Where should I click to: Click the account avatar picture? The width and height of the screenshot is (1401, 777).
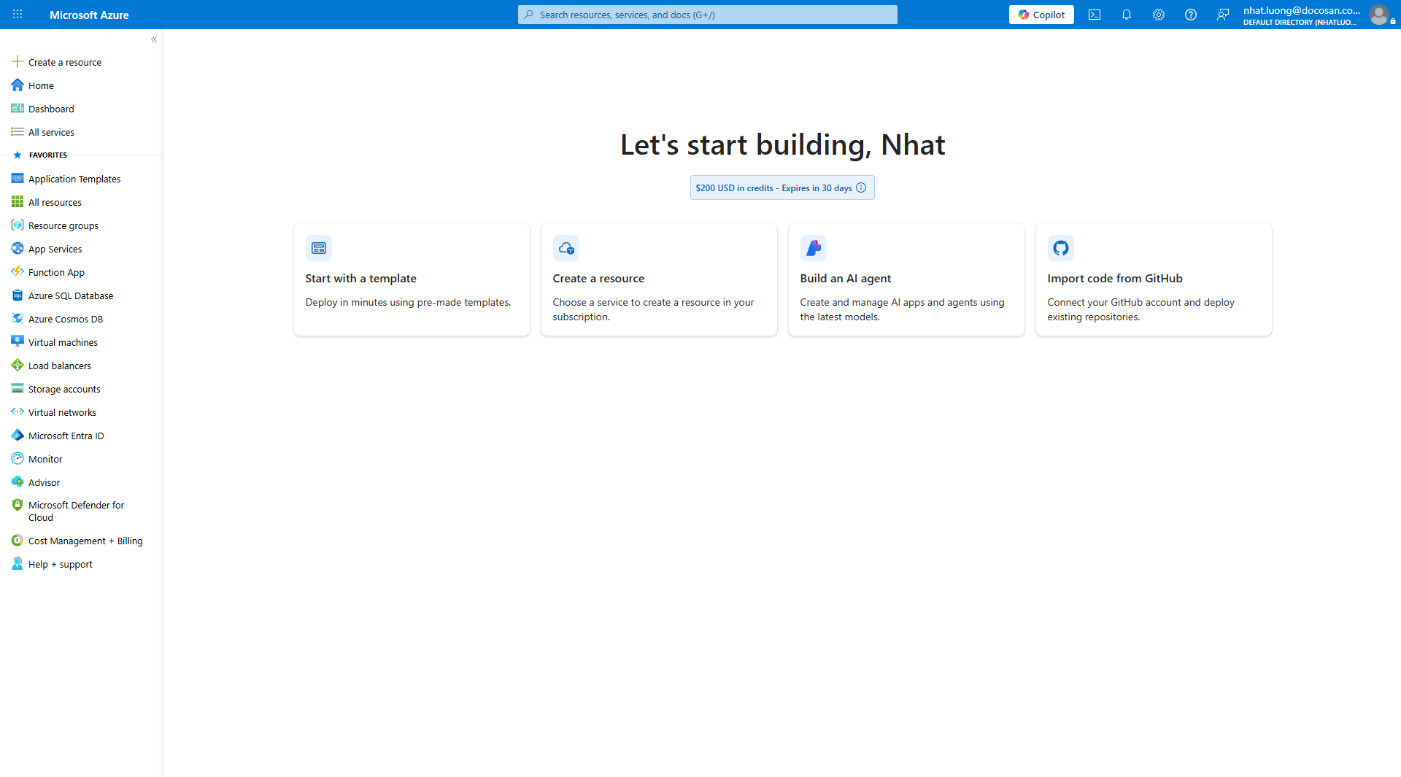pyautogui.click(x=1379, y=15)
